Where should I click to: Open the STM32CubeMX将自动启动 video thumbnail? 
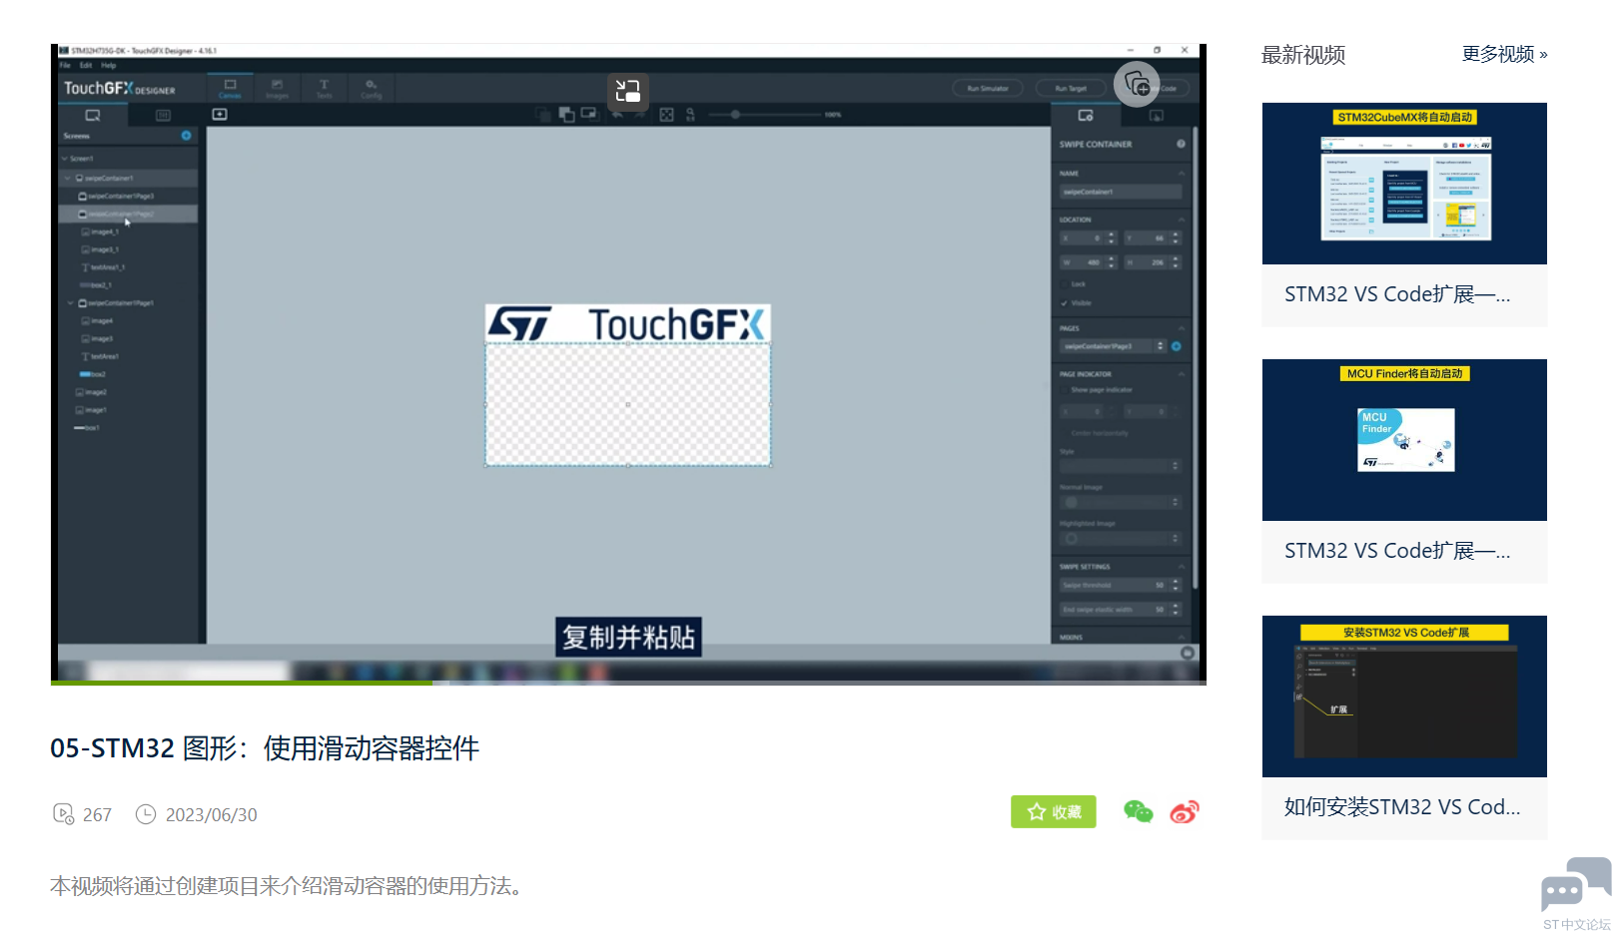pyautogui.click(x=1404, y=184)
